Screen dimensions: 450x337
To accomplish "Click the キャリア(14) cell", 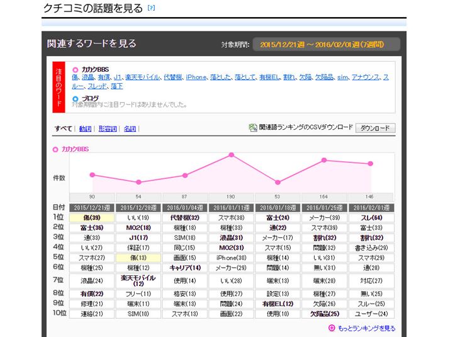I will tap(185, 268).
